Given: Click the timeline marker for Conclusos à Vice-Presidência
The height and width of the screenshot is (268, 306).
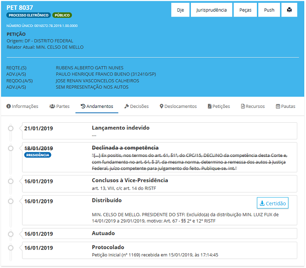Looking at the screenshot, I should [x=11, y=181].
